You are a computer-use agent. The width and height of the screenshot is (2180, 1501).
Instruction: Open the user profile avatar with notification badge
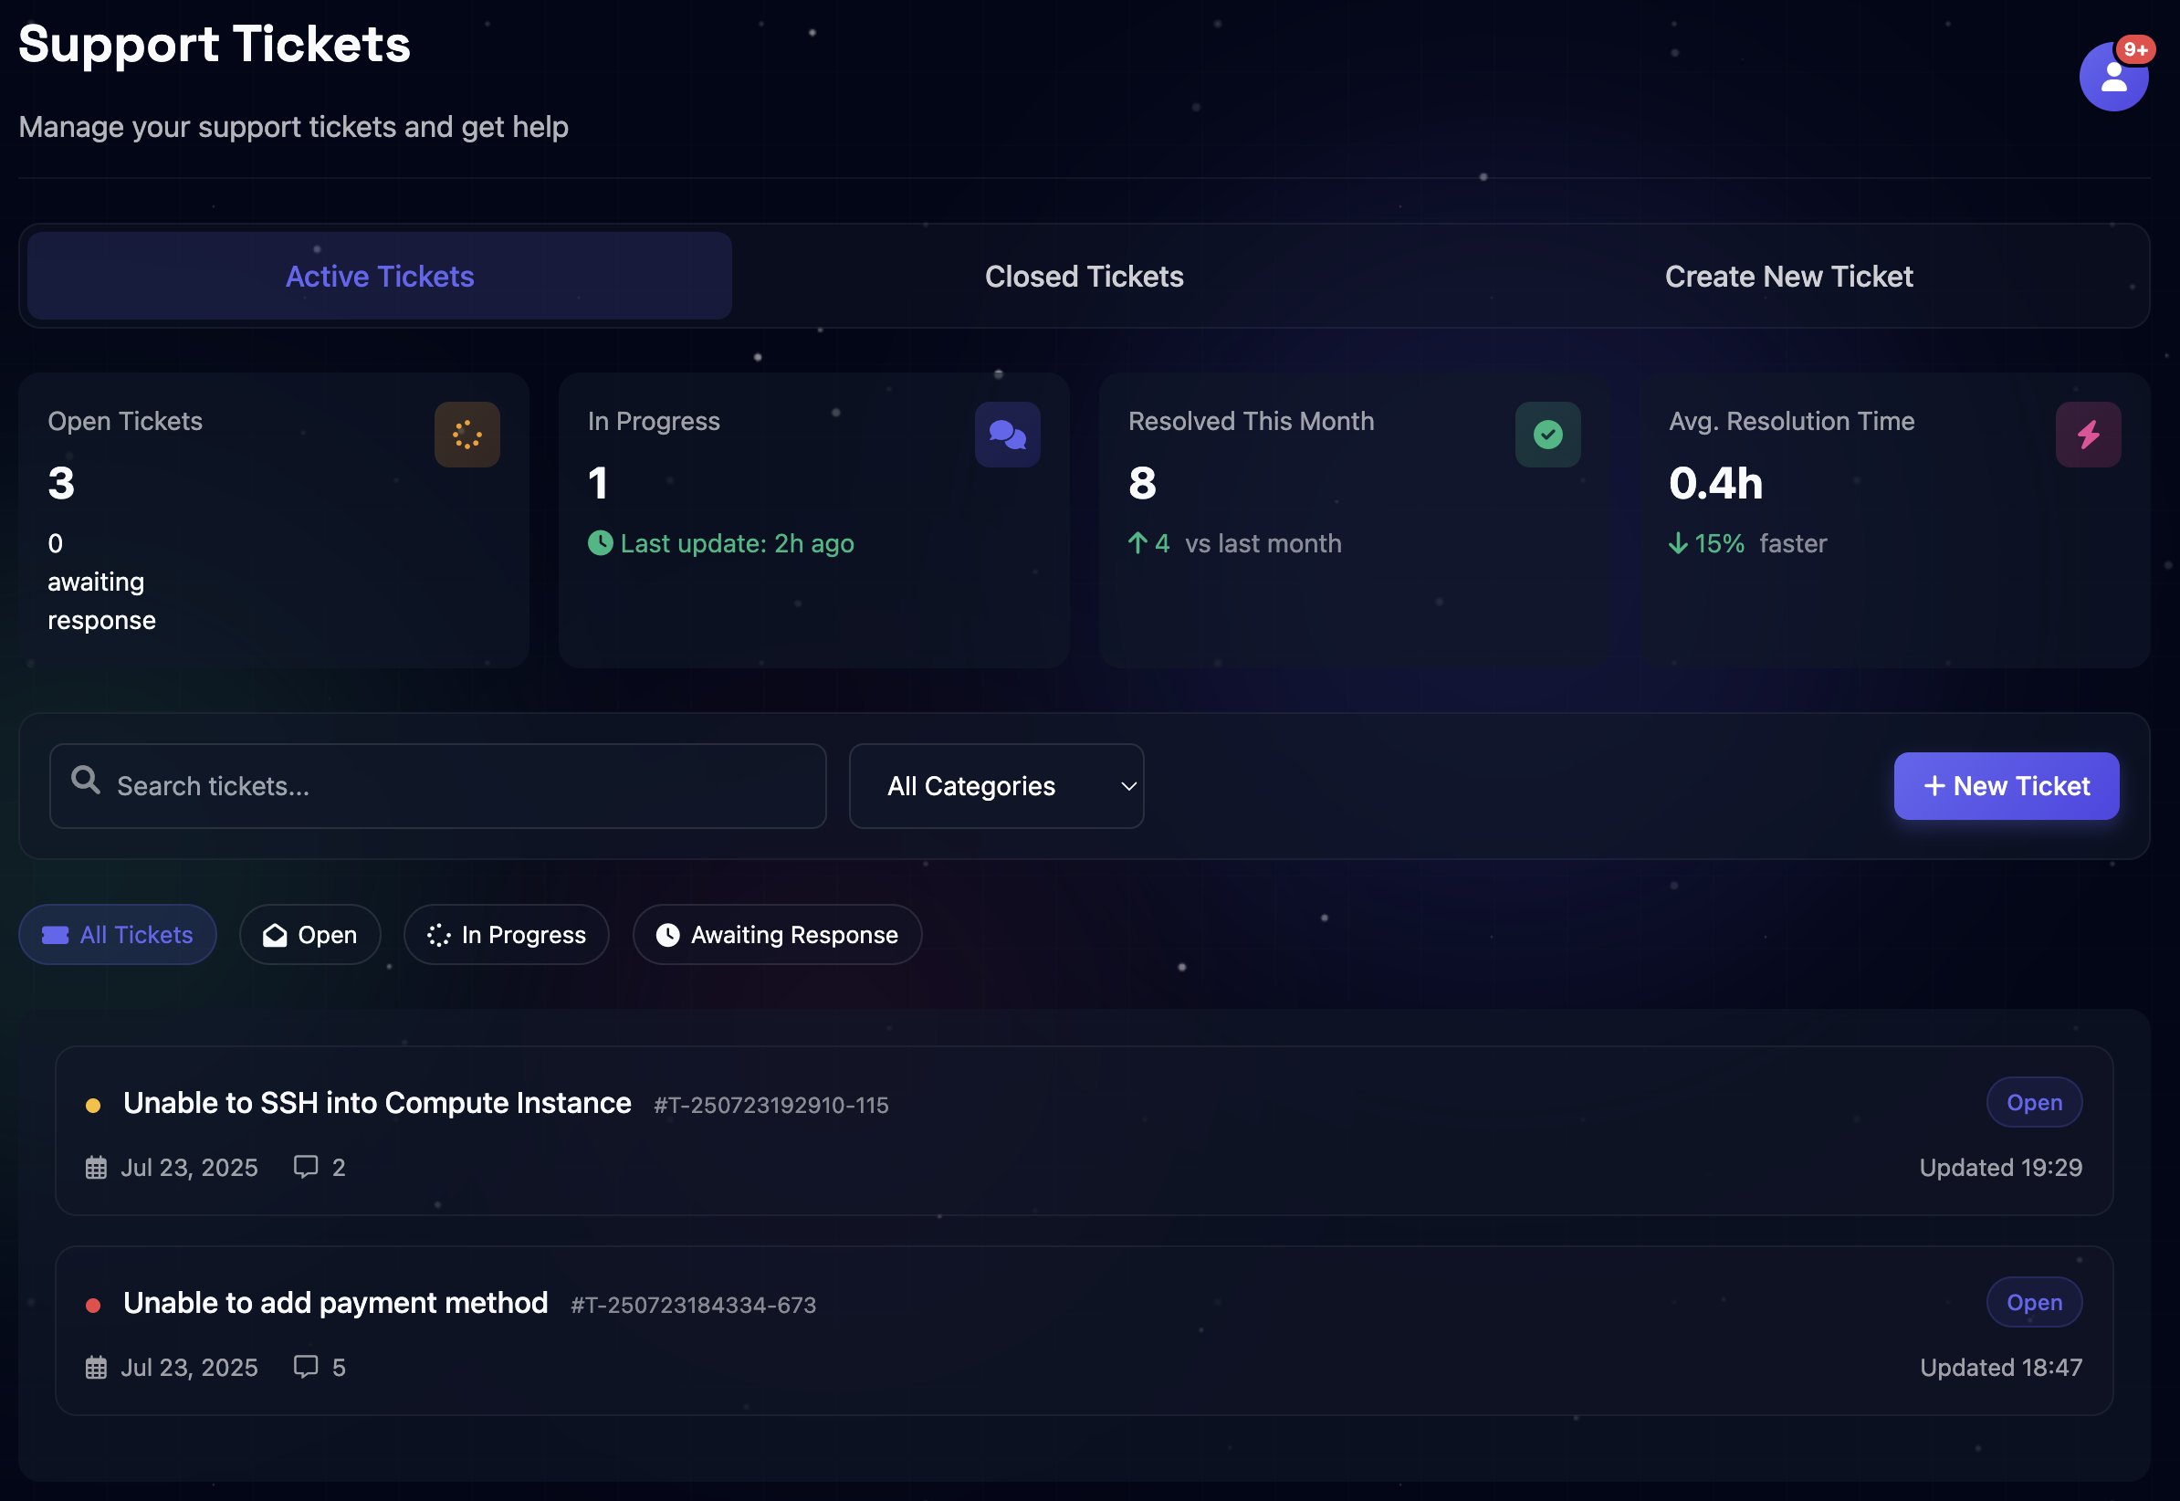2113,76
